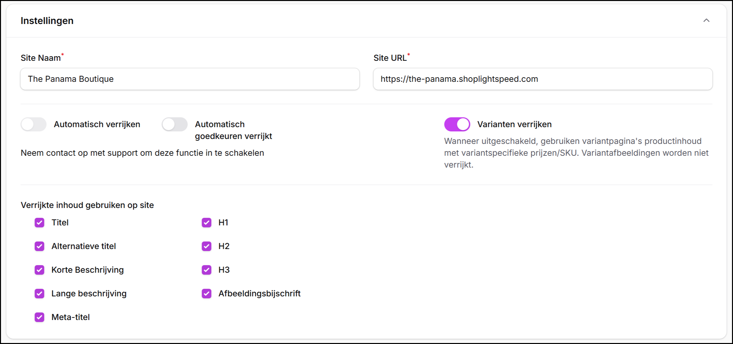Click the Instellingen panel heading

point(47,21)
